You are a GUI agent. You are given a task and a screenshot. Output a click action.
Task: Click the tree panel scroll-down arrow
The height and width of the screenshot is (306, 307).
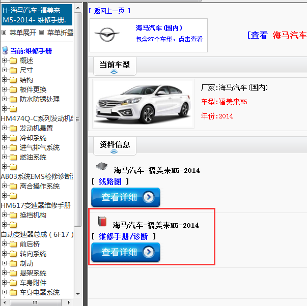pos(78,294)
